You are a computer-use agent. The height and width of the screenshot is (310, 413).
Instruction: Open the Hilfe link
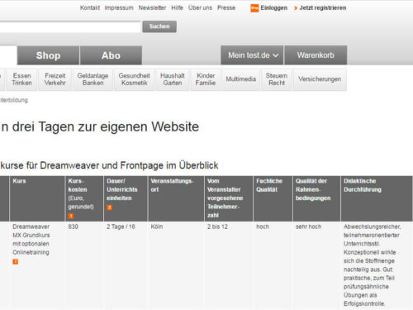click(x=177, y=8)
